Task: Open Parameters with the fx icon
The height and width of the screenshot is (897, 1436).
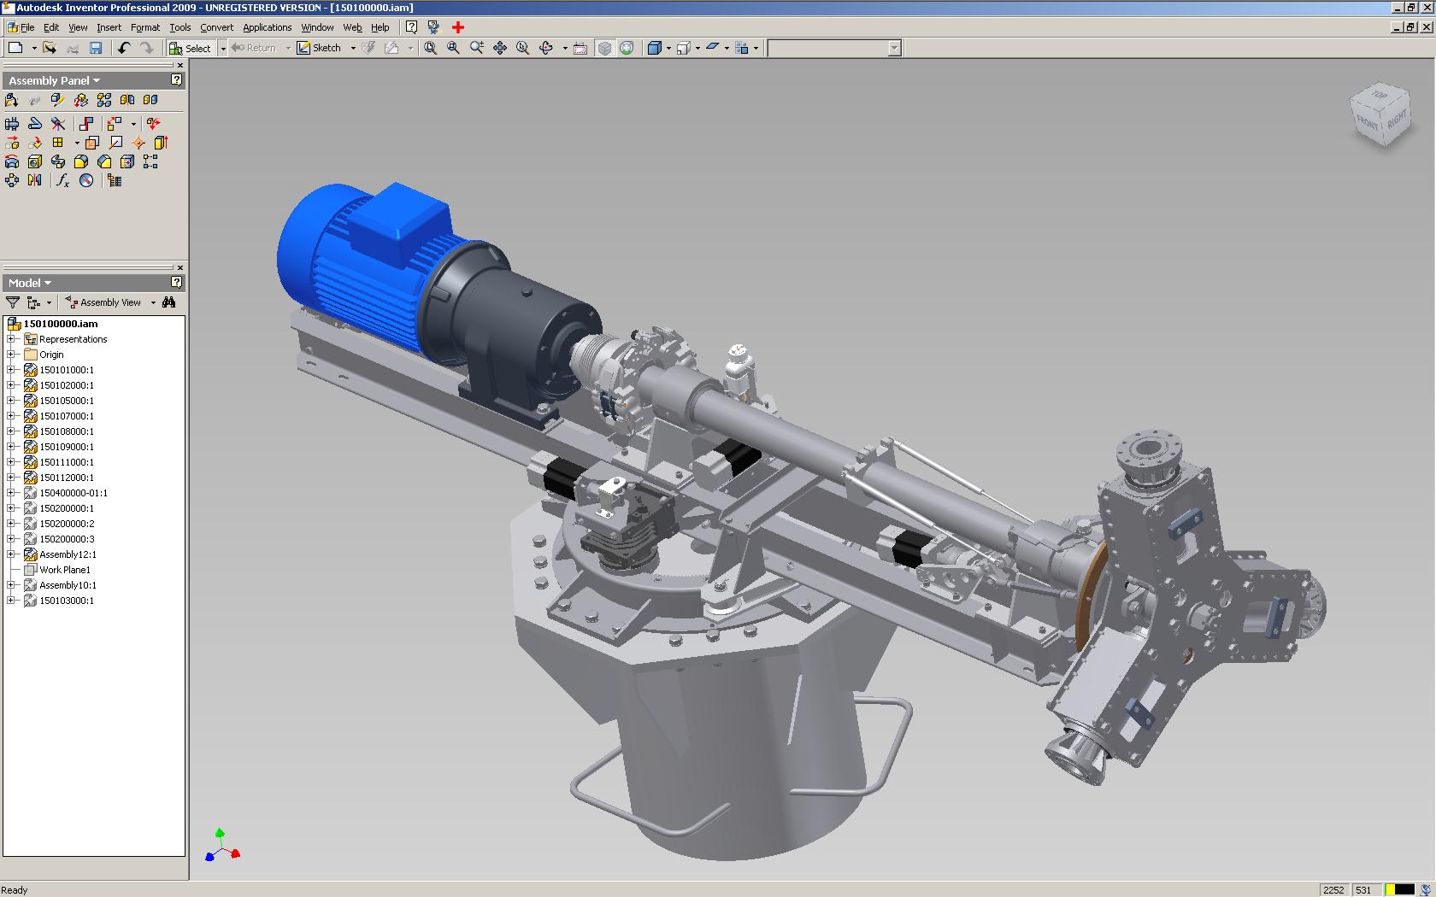Action: pyautogui.click(x=62, y=180)
